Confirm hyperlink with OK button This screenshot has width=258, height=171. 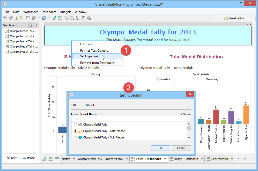160,148
